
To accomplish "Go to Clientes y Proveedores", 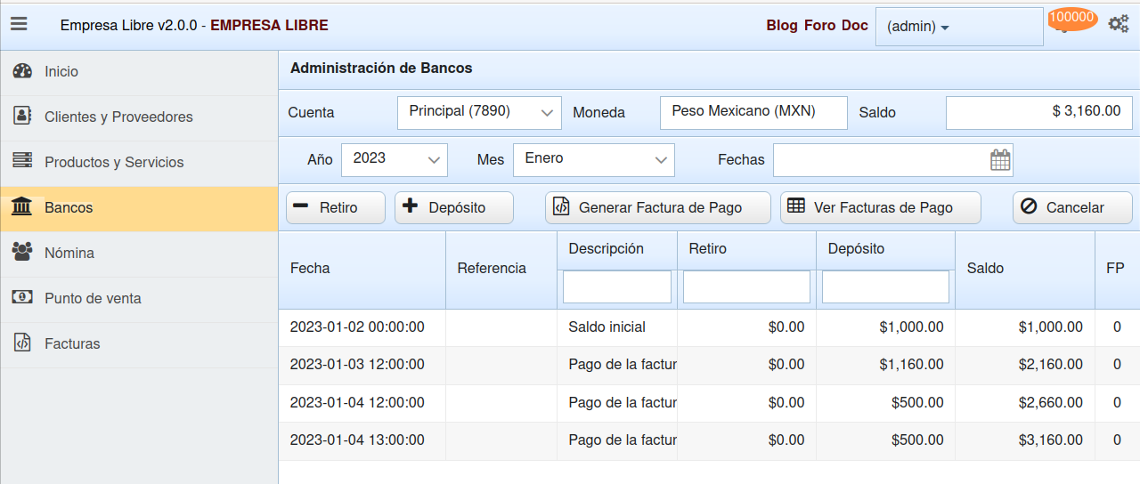I will click(118, 117).
